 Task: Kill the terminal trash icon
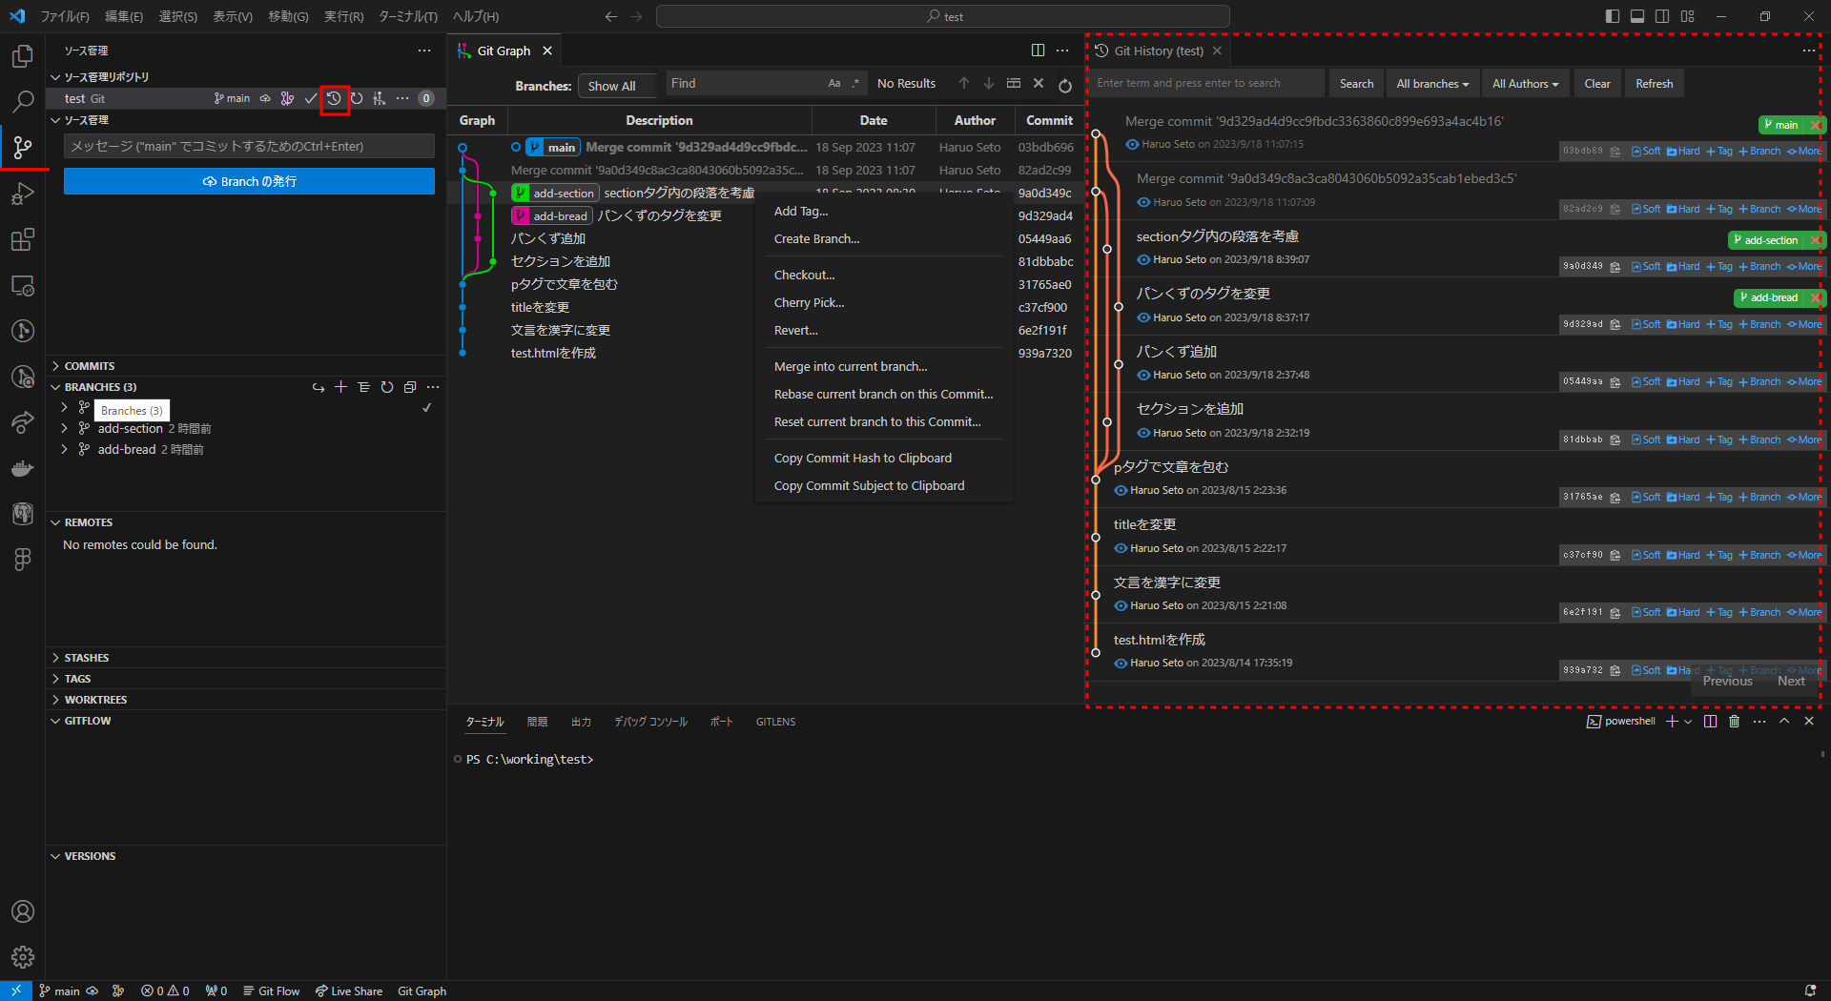pos(1735,722)
